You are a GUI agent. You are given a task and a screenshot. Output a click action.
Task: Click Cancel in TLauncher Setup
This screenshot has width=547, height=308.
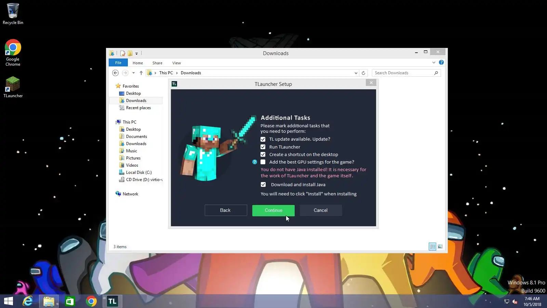point(321,210)
